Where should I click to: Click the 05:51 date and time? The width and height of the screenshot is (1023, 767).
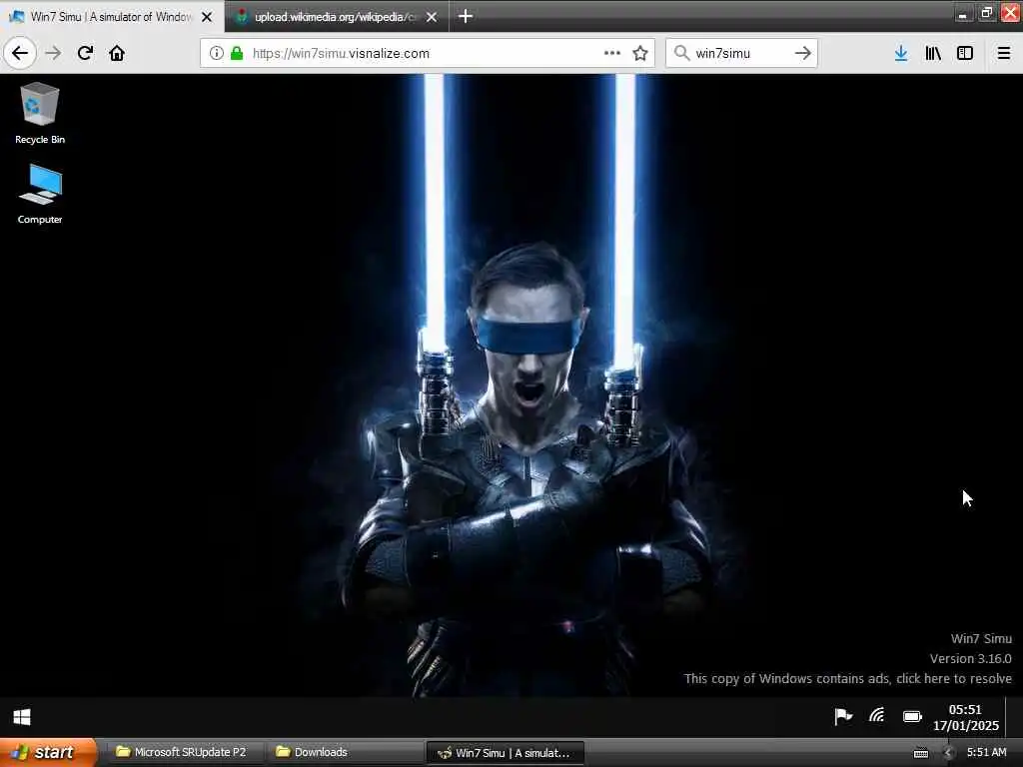[x=966, y=717]
